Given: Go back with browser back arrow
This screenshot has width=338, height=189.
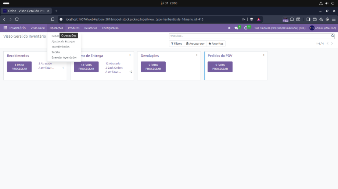Looking at the screenshot, I should coord(4,19).
